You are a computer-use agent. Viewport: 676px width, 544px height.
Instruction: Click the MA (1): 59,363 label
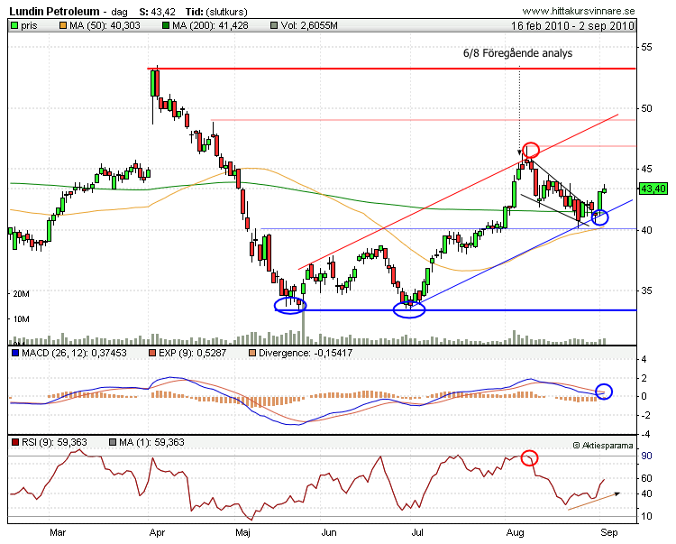tap(151, 442)
